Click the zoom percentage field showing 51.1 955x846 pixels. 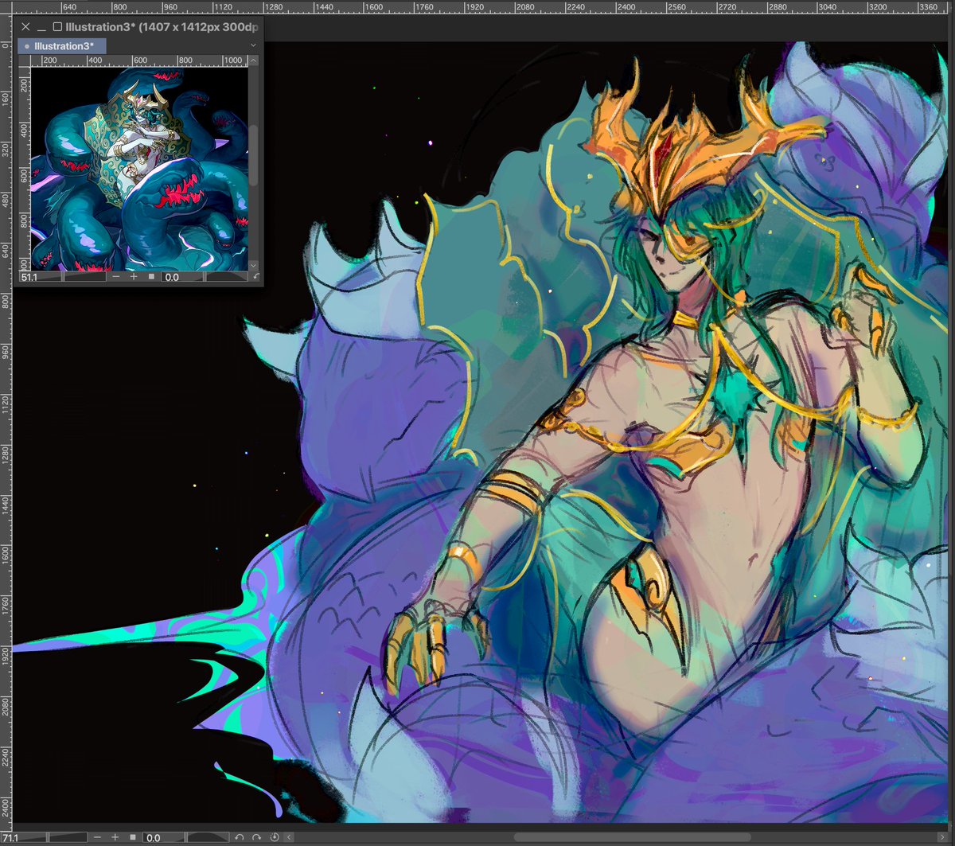pyautogui.click(x=29, y=277)
